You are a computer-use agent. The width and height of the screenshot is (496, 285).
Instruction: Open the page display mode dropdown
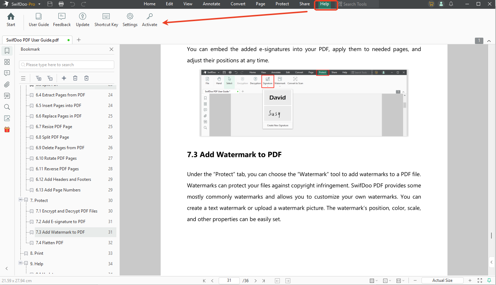point(387,280)
